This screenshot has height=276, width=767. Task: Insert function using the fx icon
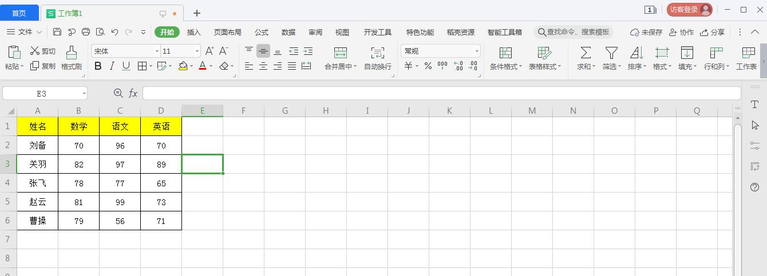[133, 93]
